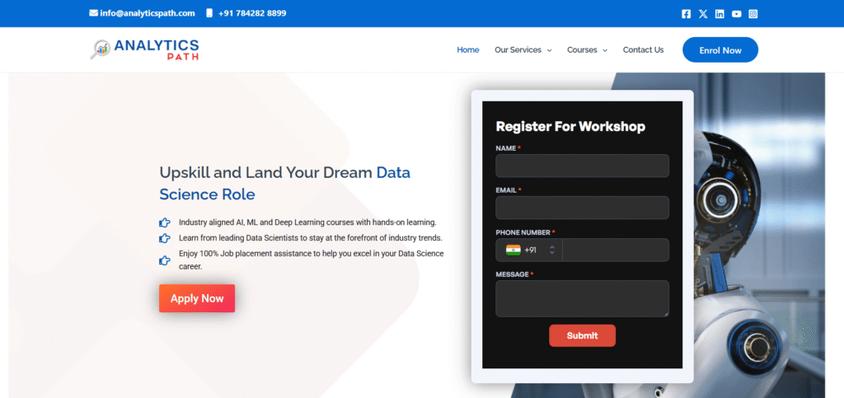Screen dimensions: 844x398
Task: Click the envelope email icon
Action: pos(93,13)
